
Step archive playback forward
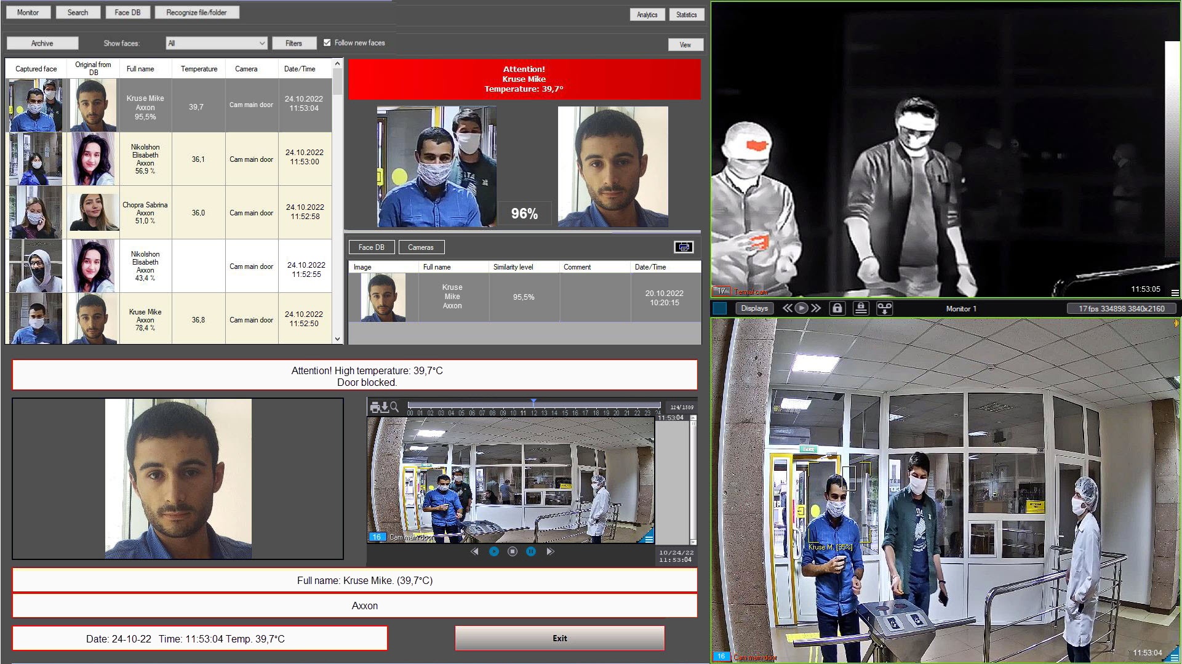point(550,551)
